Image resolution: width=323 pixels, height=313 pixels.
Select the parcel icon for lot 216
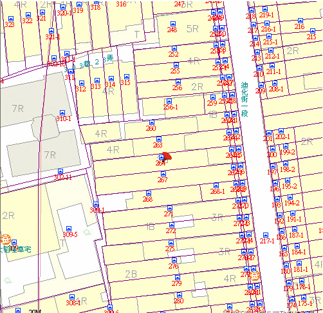click(300, 21)
